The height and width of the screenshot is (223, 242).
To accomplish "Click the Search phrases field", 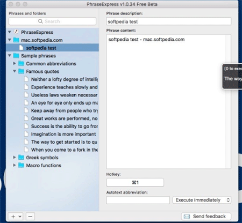I will click(52, 21).
